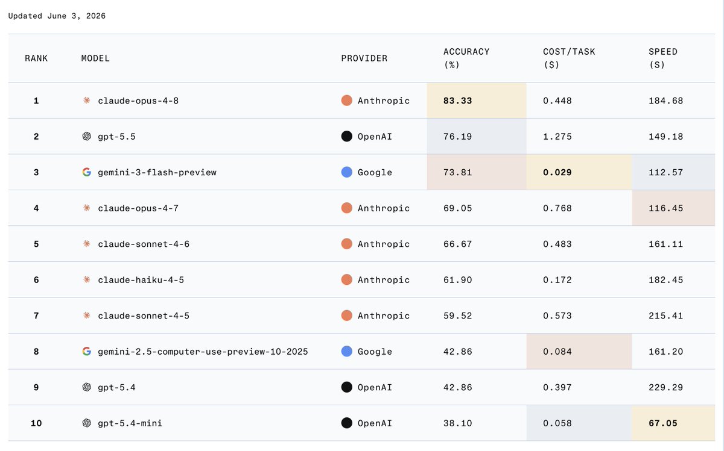724x451 pixels.
Task: Click the 0.448 cost value
Action: tap(557, 101)
